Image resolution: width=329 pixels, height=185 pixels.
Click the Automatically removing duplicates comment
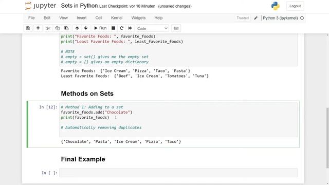tap(101, 127)
